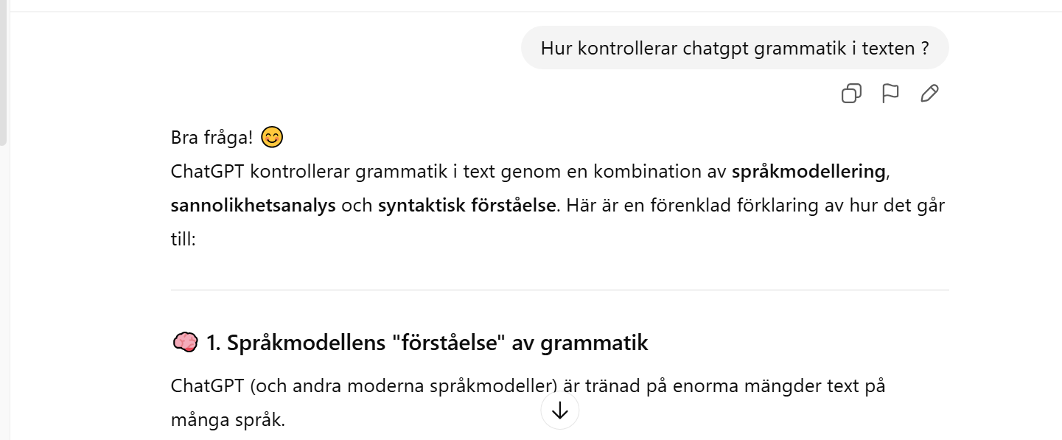Click the bold word "språkmodellering"
Viewport: 1062px width, 440px height.
pos(808,172)
